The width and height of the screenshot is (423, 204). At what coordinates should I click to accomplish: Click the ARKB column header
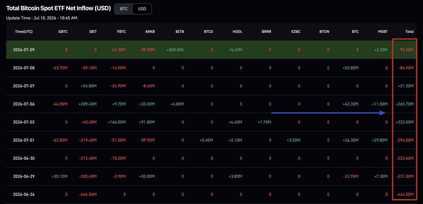(x=150, y=32)
